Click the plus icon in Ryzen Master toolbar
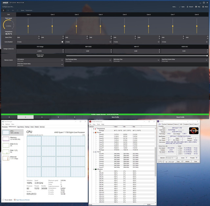 tap(8, 10)
